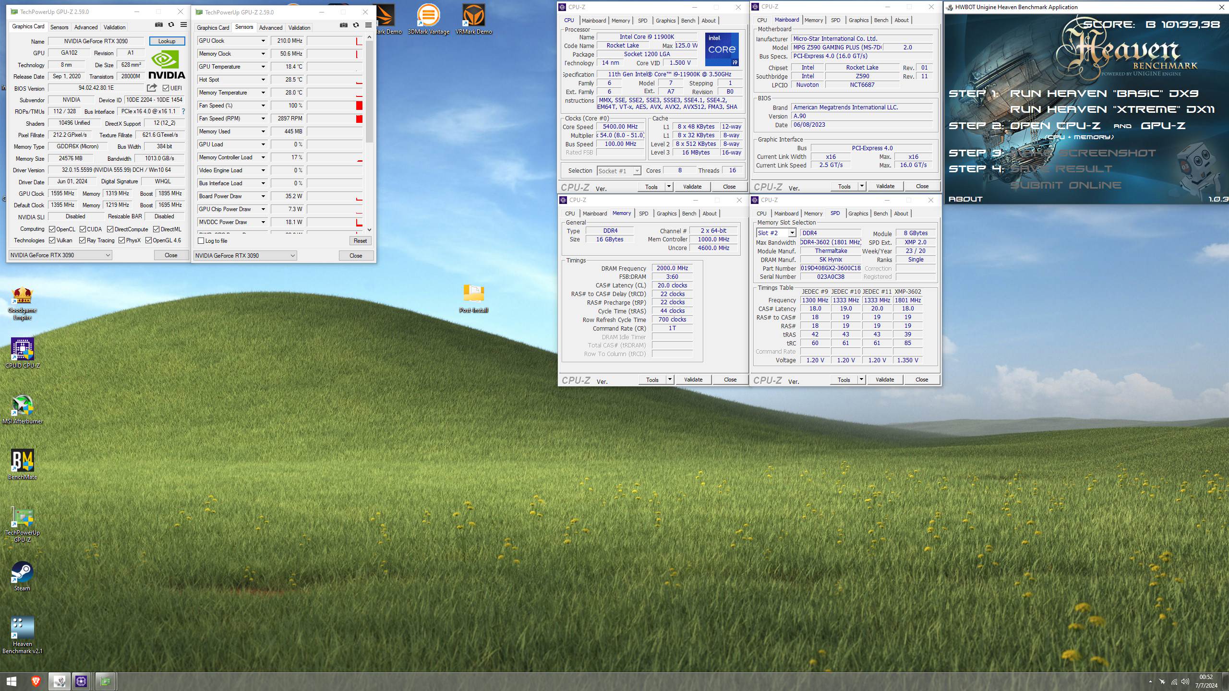Show hidden system tray icons

coord(1150,681)
